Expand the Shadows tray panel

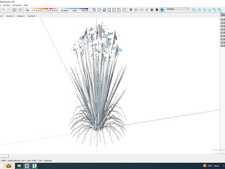(223, 32)
